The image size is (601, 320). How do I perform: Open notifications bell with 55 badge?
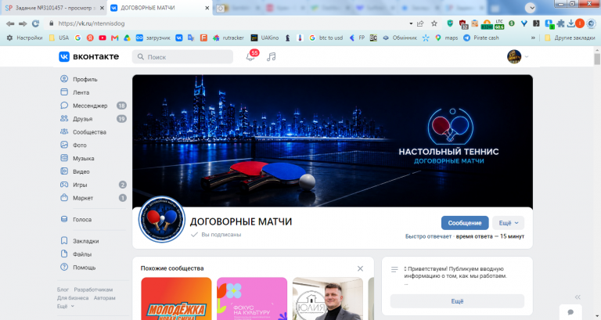point(251,56)
